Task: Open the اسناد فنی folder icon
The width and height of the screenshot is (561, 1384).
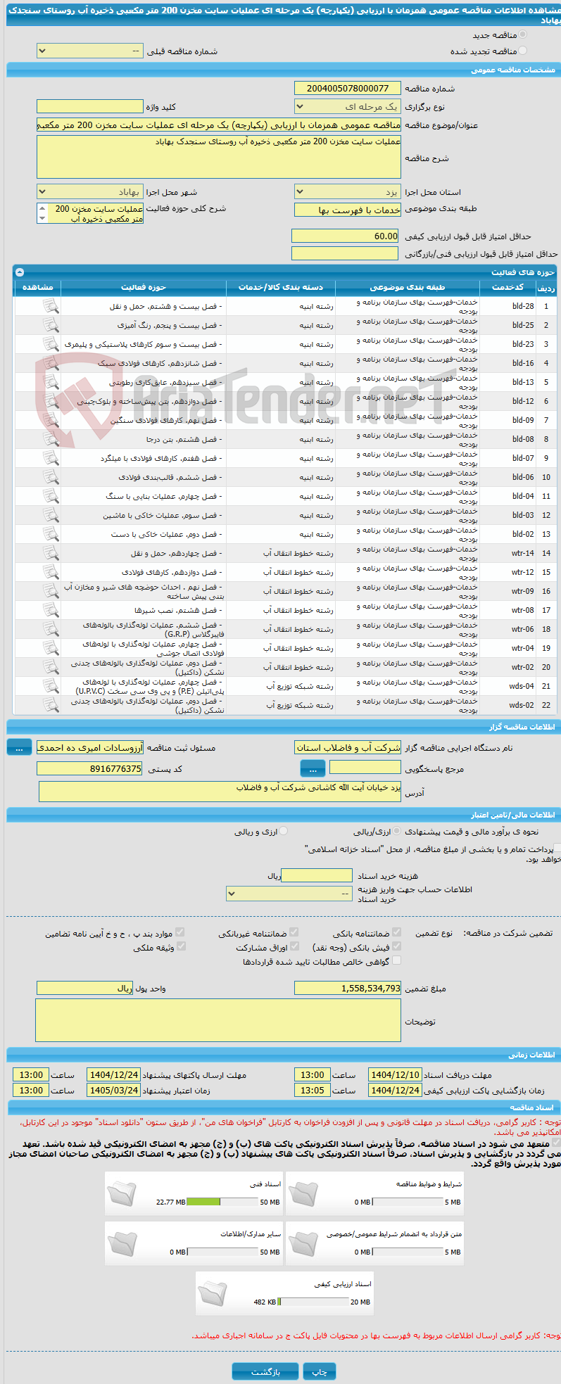Action: coord(122,1193)
